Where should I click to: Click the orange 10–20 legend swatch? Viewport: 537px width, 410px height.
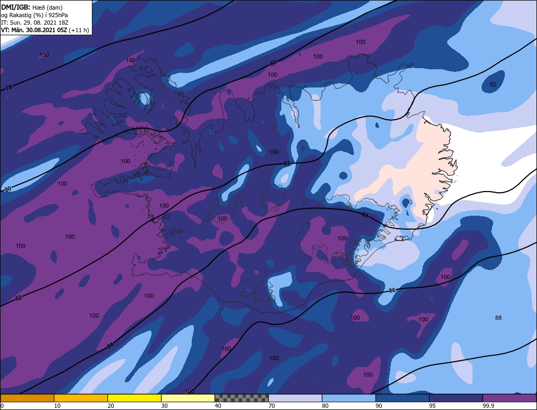(81, 398)
